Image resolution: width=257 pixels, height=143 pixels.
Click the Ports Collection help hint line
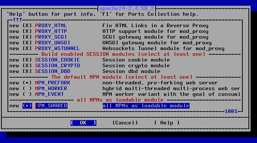(102, 14)
